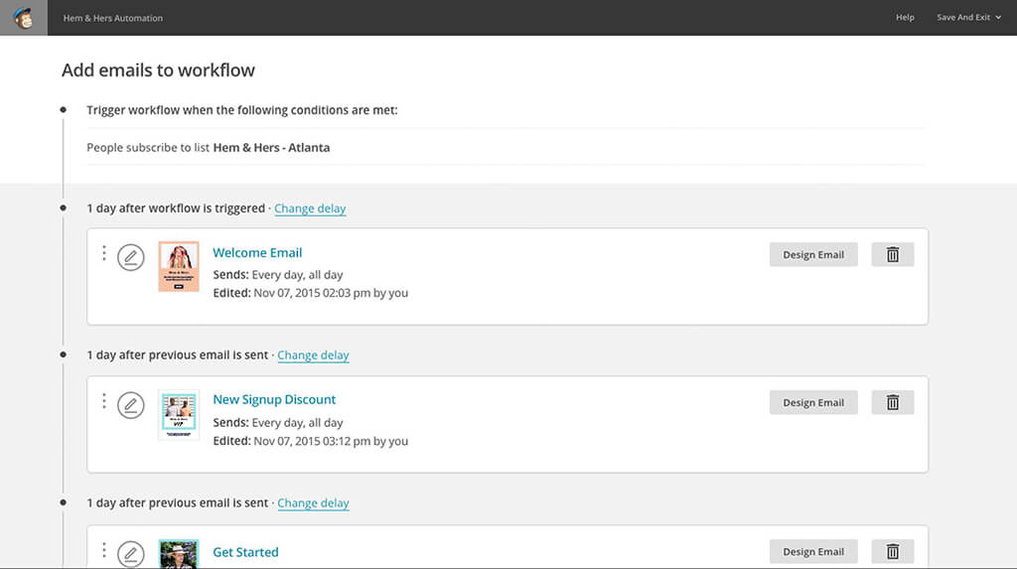The height and width of the screenshot is (569, 1017).
Task: Open the Welcome Email title link
Action: 257,252
